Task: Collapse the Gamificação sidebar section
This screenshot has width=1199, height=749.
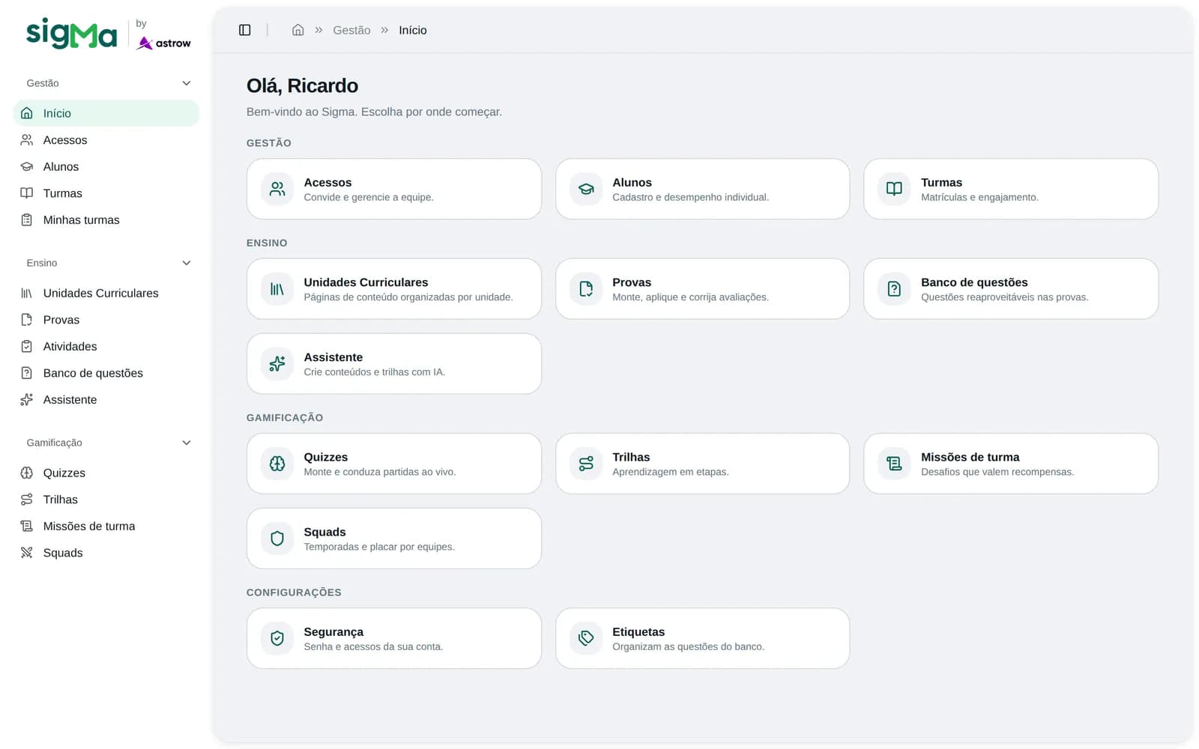Action: coord(187,443)
